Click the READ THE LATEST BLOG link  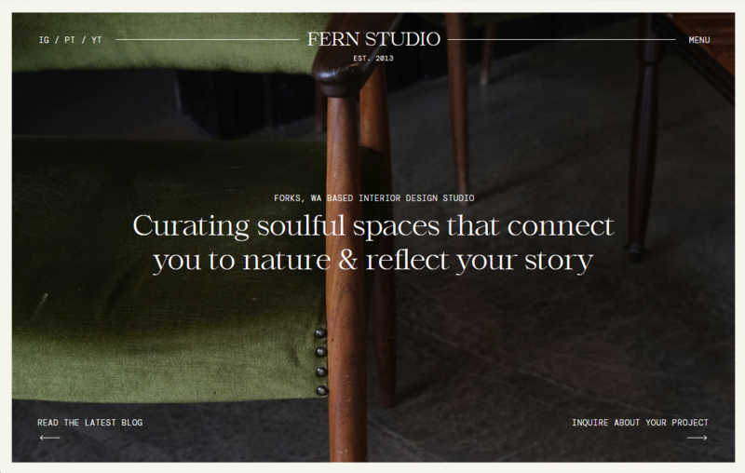click(89, 422)
